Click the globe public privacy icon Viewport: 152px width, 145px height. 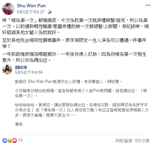50,12
